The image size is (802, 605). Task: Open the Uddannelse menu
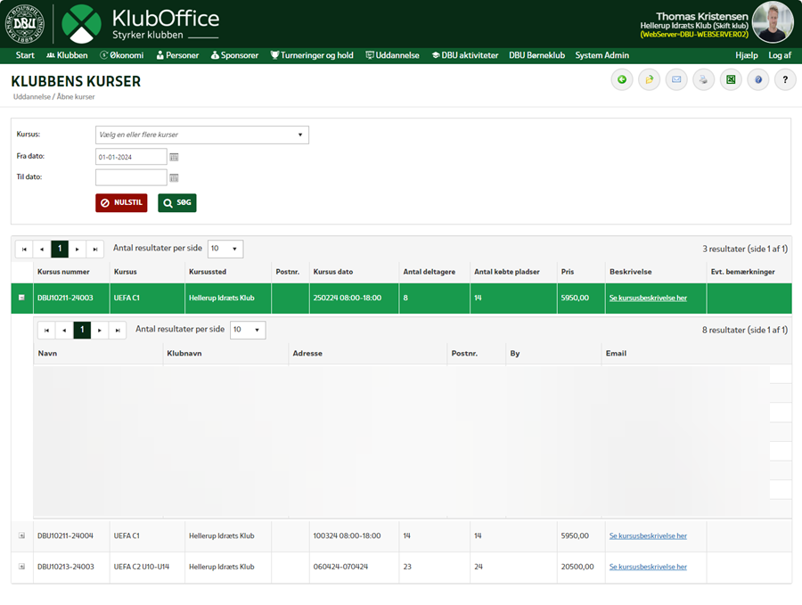point(392,55)
